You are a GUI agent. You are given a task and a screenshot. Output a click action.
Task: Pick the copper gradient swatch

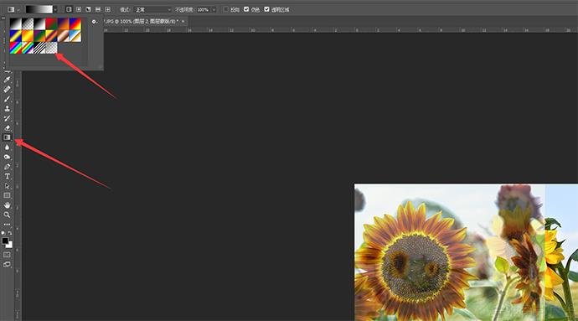[x=64, y=36]
